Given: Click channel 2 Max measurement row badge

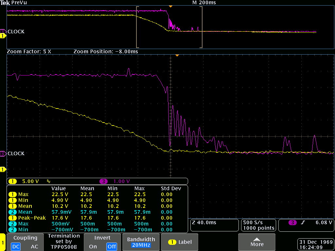Looking at the screenshot, I should 12,224.
